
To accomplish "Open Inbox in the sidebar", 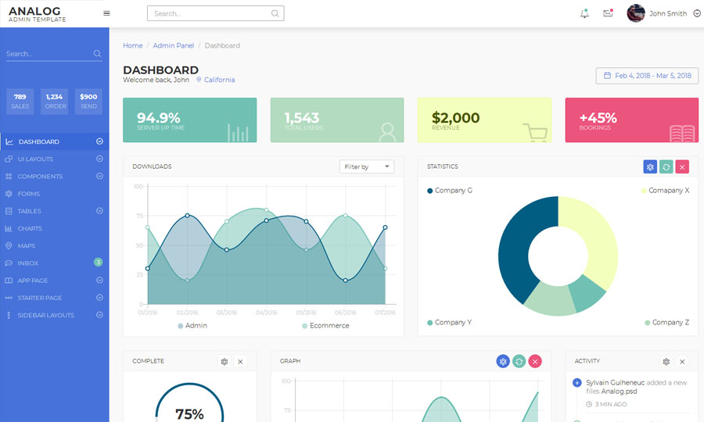I will coord(28,263).
